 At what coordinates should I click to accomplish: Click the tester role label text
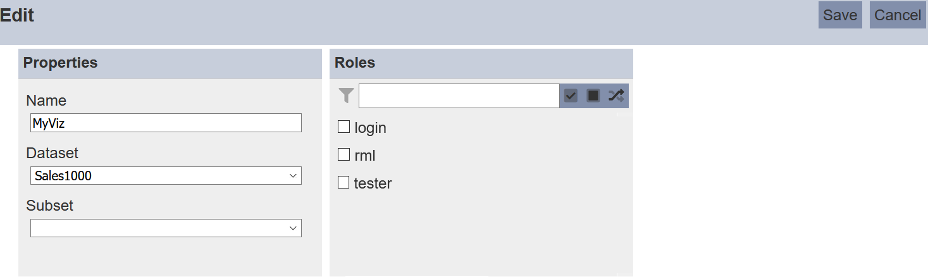(x=373, y=183)
